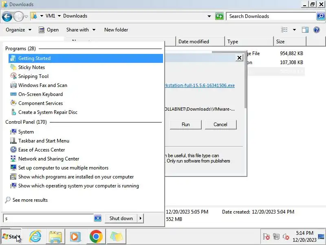Expand the Shut down options arrow
The height and width of the screenshot is (245, 326).
point(141,218)
